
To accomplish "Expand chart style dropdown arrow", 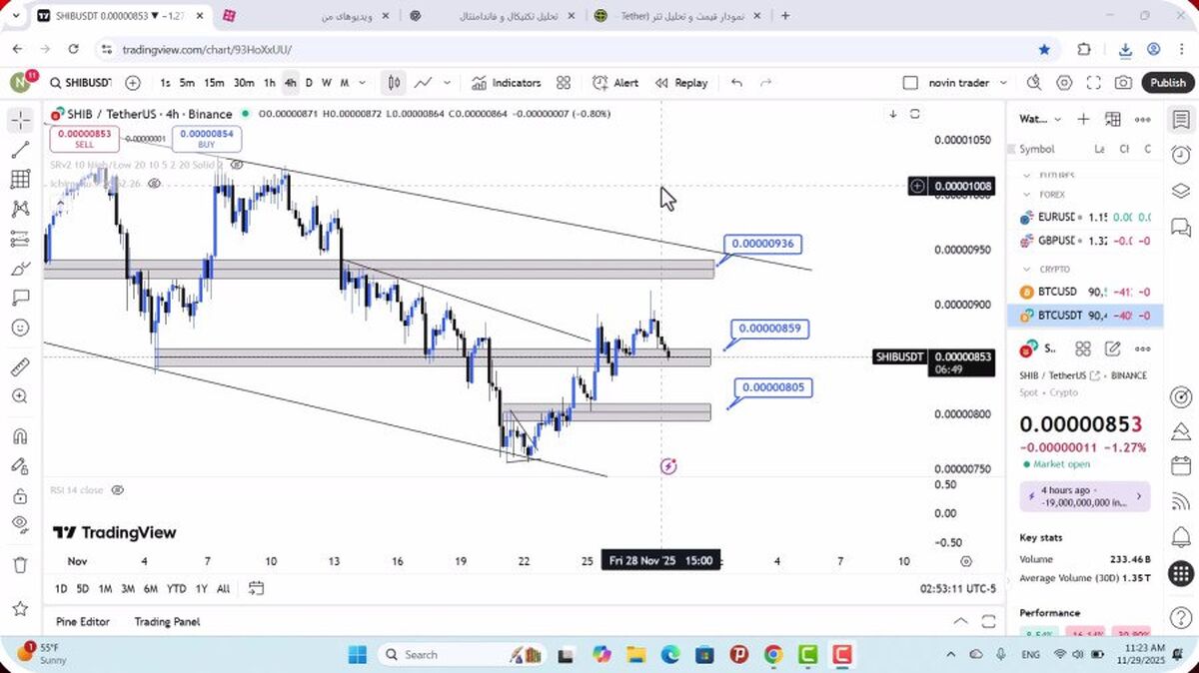I will point(447,83).
